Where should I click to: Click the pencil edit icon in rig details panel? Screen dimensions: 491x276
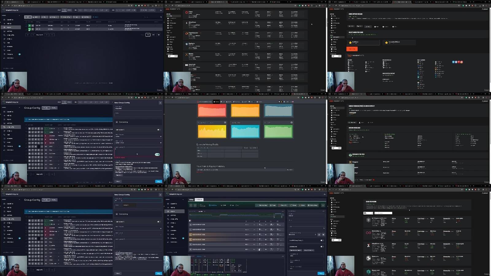click(319, 235)
